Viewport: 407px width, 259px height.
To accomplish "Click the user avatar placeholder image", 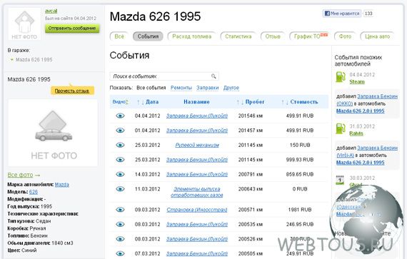I will pyautogui.click(x=24, y=24).
